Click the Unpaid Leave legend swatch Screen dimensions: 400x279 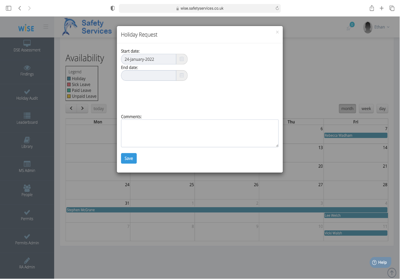pos(69,96)
